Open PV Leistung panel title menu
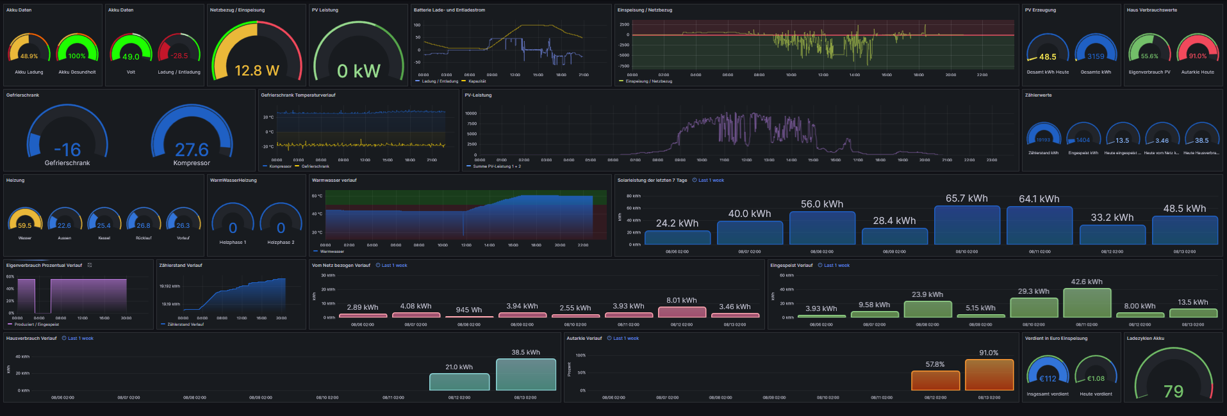This screenshot has width=1227, height=416. click(325, 10)
